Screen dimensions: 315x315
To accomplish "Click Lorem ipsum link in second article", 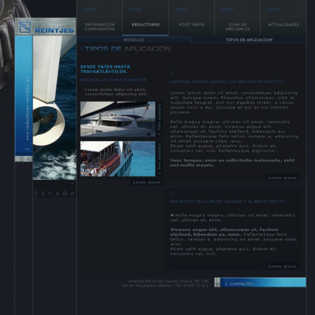I will click(x=283, y=266).
